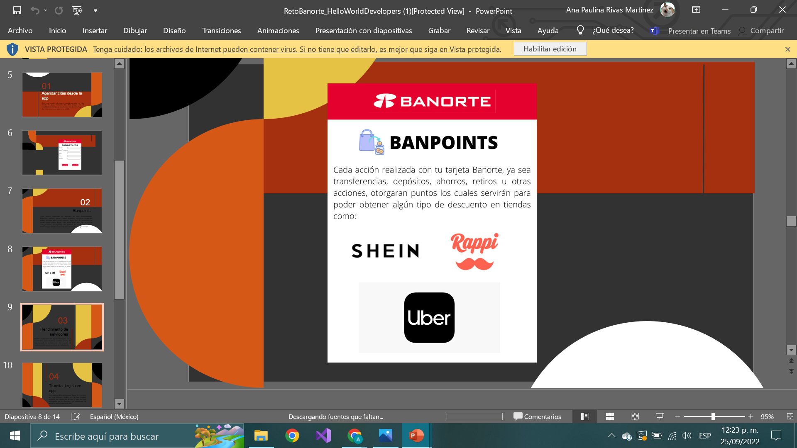
Task: Open the Undo history dropdown arrow
Action: [46, 10]
